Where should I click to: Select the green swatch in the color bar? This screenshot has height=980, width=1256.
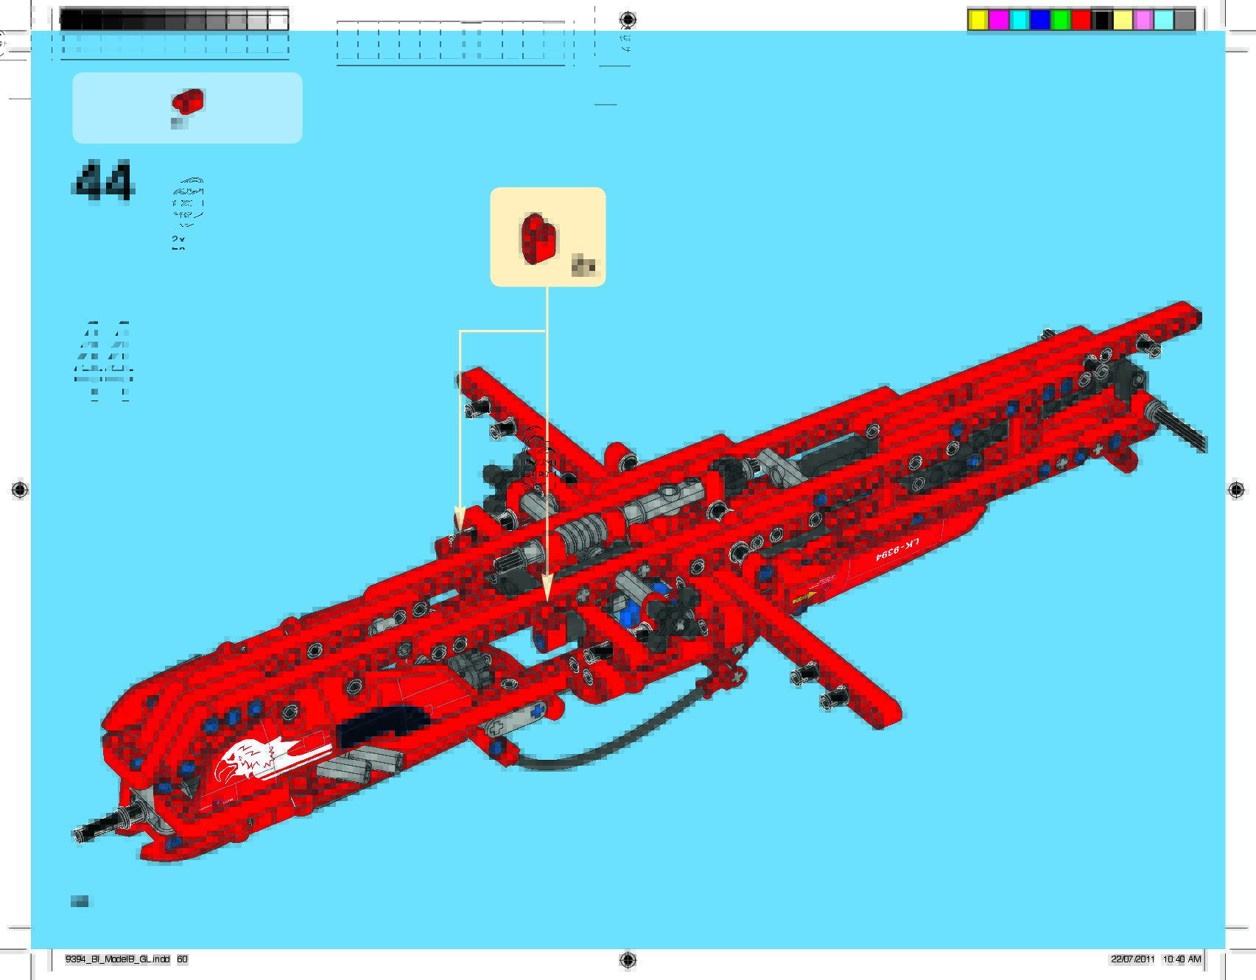tap(1060, 20)
